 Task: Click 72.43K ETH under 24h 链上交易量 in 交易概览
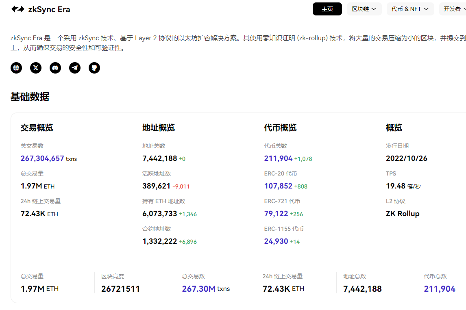pos(39,214)
